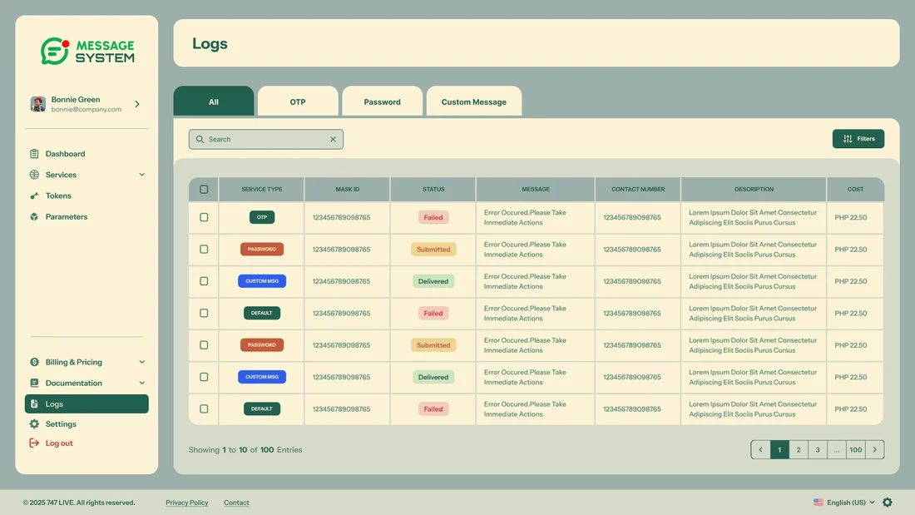Switch to the Password tab
This screenshot has width=915, height=515.
click(383, 101)
